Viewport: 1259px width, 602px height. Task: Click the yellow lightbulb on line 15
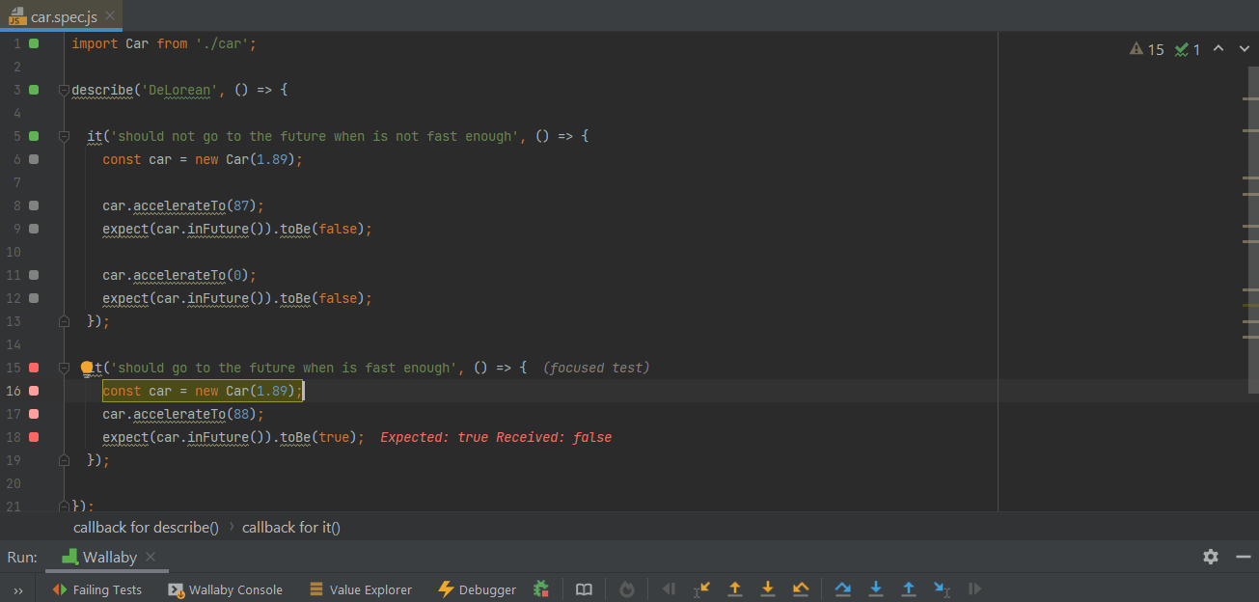coord(87,368)
